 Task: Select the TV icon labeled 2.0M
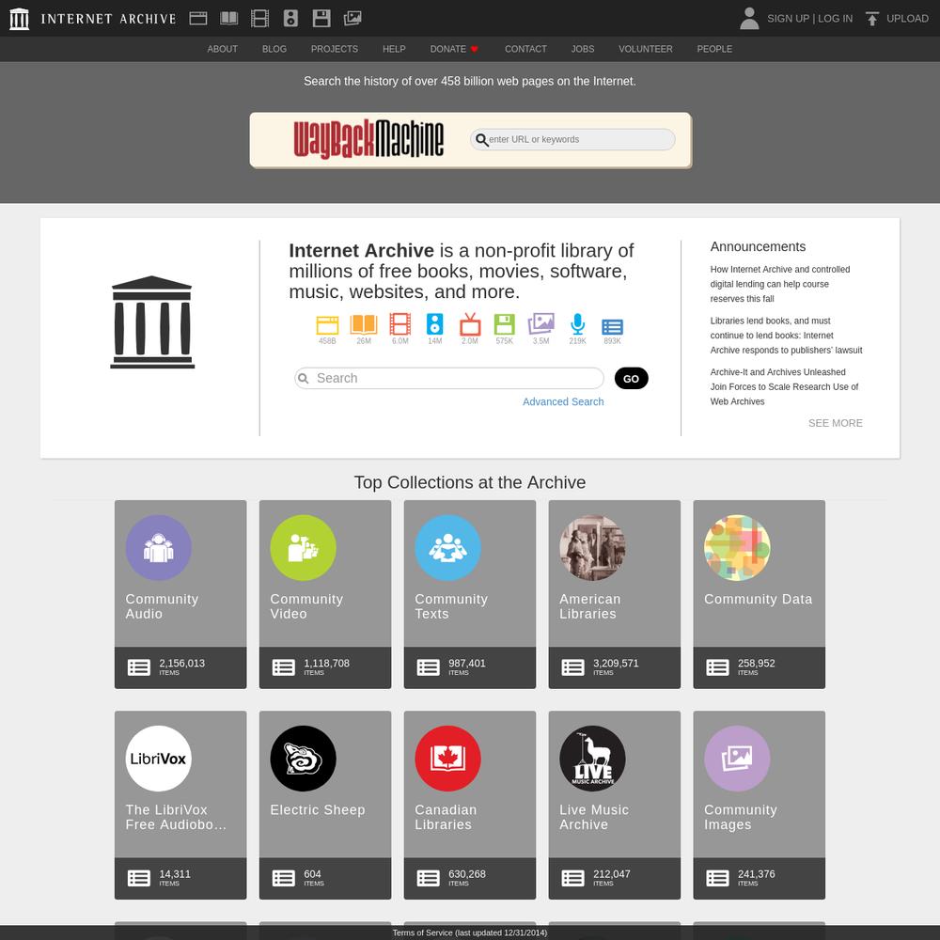(x=470, y=324)
